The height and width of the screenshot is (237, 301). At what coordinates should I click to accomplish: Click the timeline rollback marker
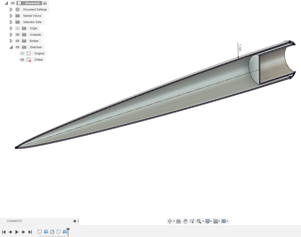click(x=68, y=232)
